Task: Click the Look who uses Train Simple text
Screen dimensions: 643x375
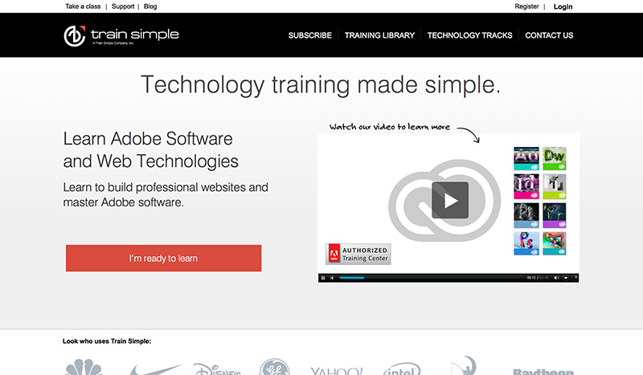Action: coord(107,341)
